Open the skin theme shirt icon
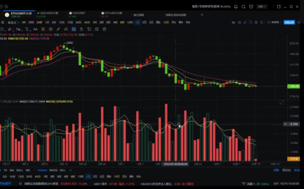This screenshot has height=189, width=304. tap(251, 7)
